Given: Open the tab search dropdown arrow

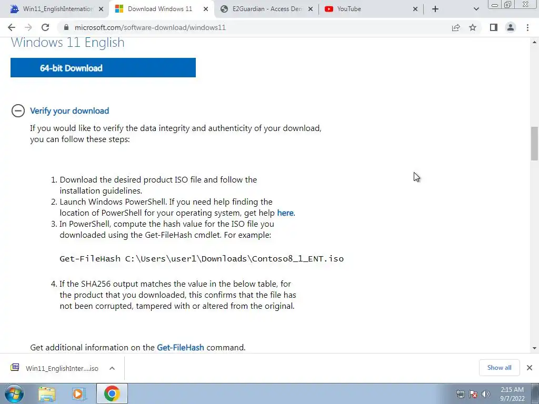Looking at the screenshot, I should tap(476, 9).
